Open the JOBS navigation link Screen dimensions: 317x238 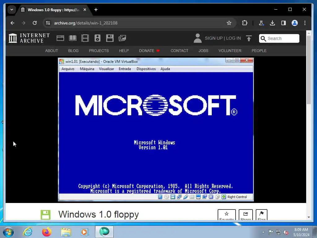pos(203,51)
